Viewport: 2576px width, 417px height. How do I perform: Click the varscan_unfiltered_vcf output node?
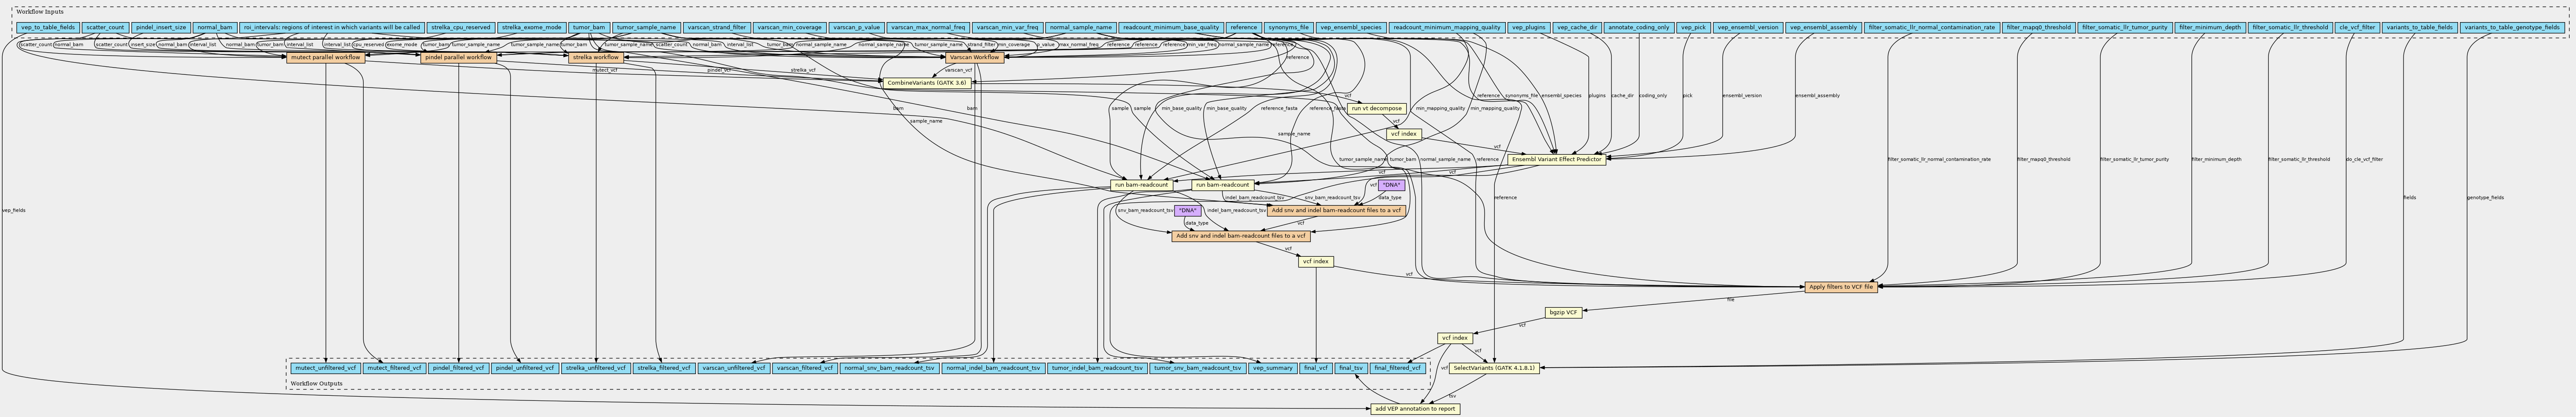coord(734,368)
